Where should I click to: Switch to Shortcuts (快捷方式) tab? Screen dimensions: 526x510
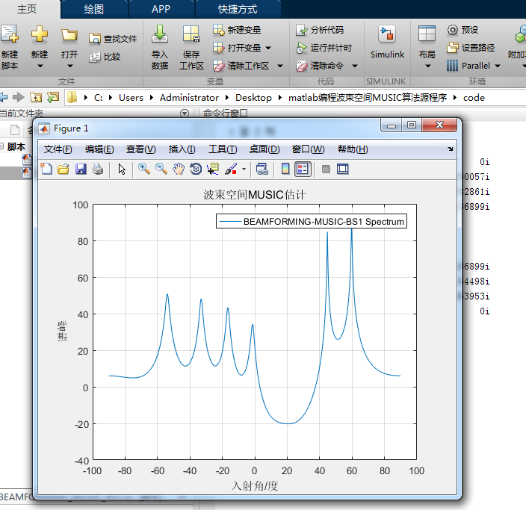pyautogui.click(x=238, y=9)
